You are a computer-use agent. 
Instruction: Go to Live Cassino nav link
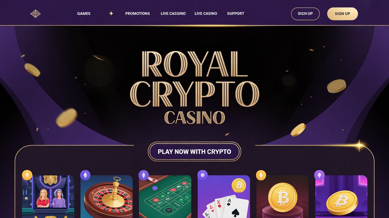coord(173,14)
